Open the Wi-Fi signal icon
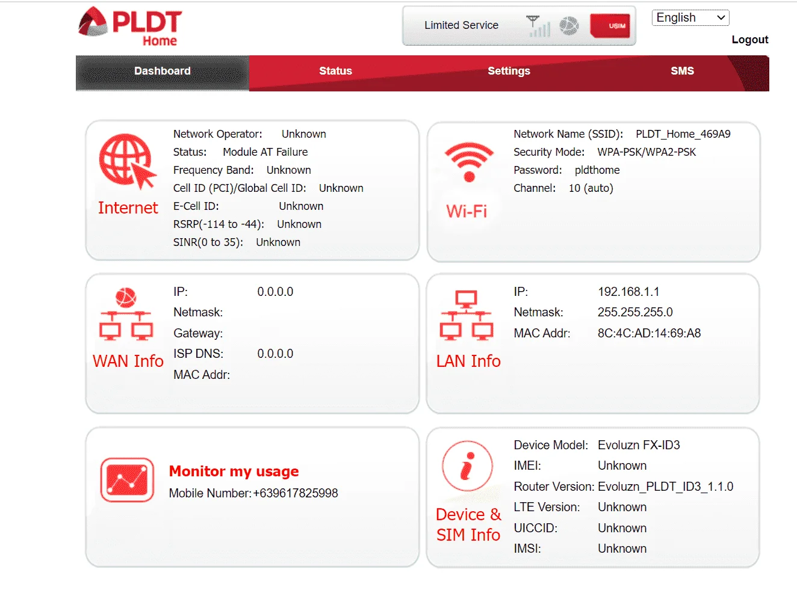This screenshot has height=596, width=797. [x=469, y=162]
